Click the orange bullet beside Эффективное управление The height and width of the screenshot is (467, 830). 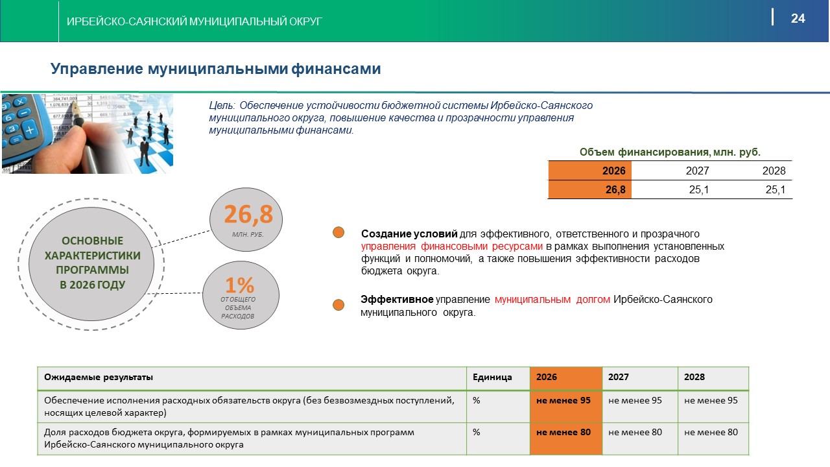337,304
